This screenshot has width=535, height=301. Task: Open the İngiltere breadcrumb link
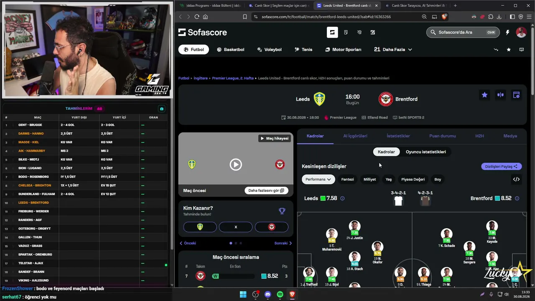click(x=200, y=78)
